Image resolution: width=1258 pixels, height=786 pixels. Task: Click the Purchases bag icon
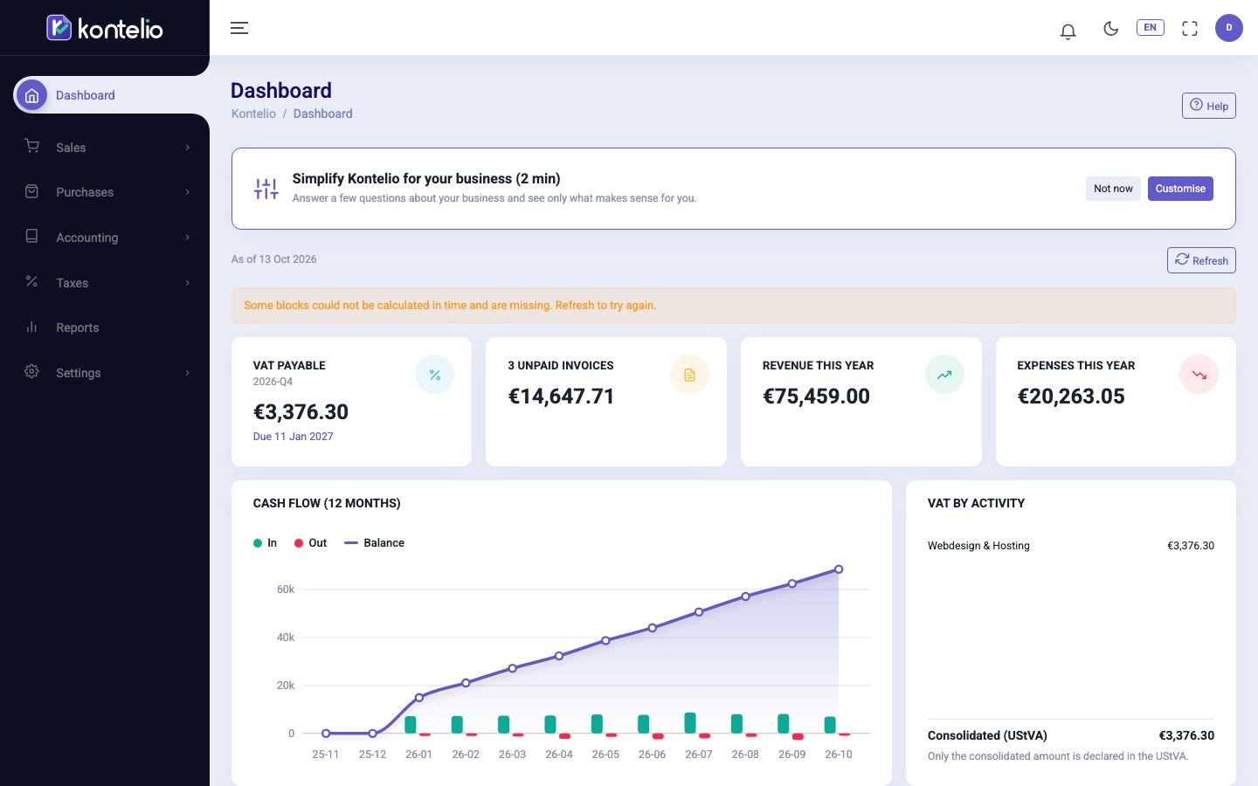[32, 191]
